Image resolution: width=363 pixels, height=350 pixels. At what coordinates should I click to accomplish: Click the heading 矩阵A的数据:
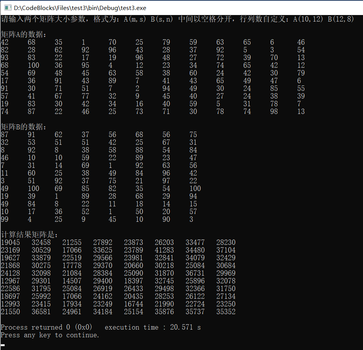(23, 35)
